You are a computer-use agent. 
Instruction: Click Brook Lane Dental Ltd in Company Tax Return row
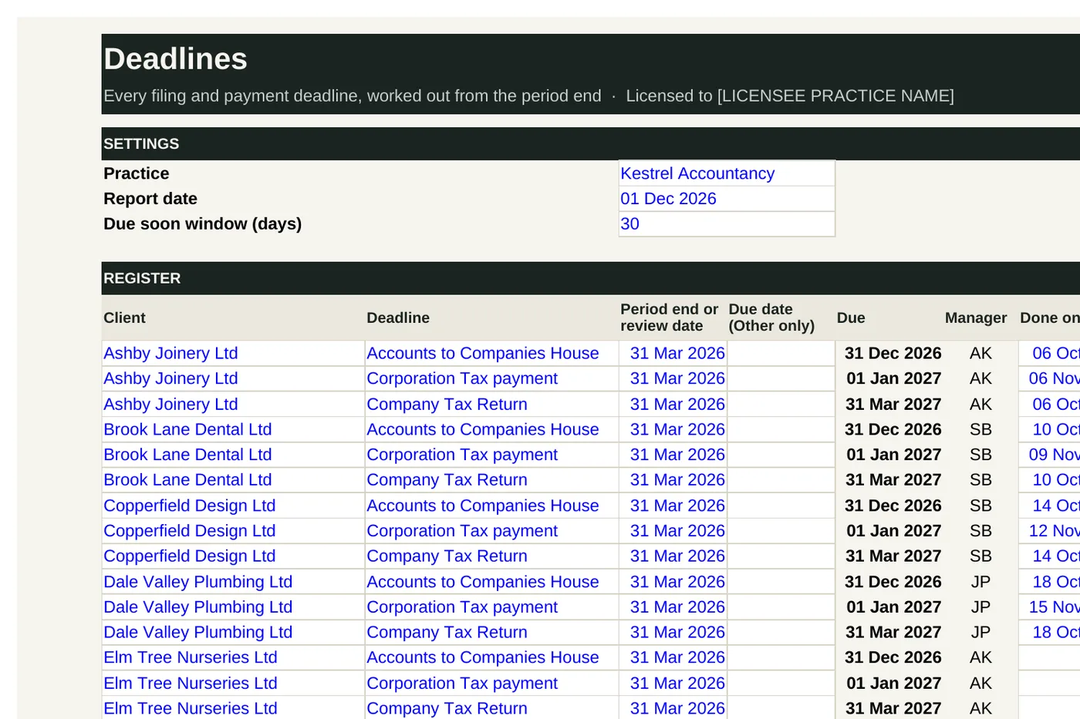tap(233, 479)
